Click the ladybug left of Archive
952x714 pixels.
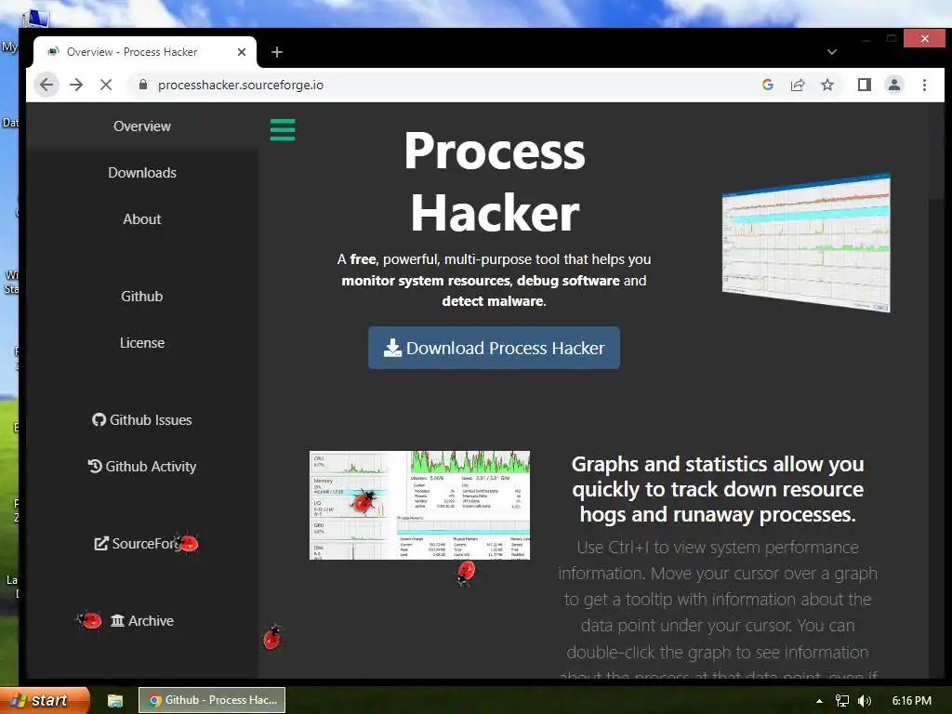tap(89, 620)
